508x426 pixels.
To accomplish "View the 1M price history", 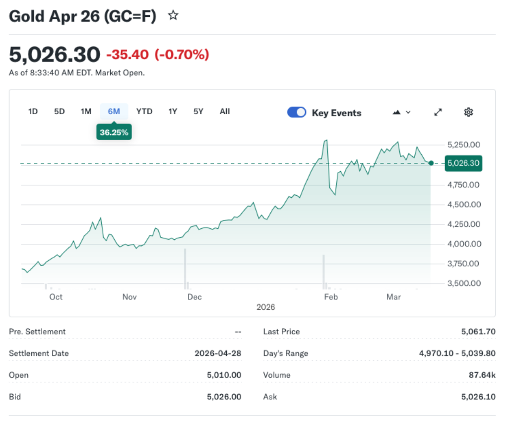I will [86, 112].
